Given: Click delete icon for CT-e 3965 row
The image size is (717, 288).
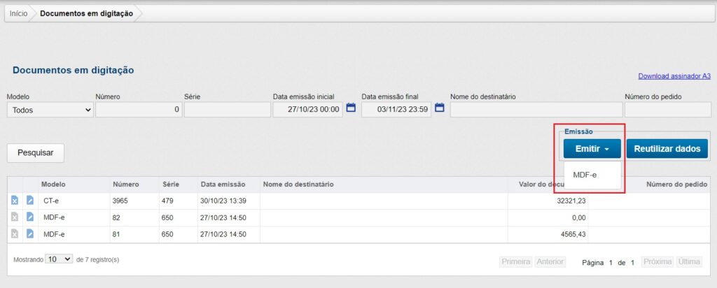Looking at the screenshot, I should click(x=15, y=201).
